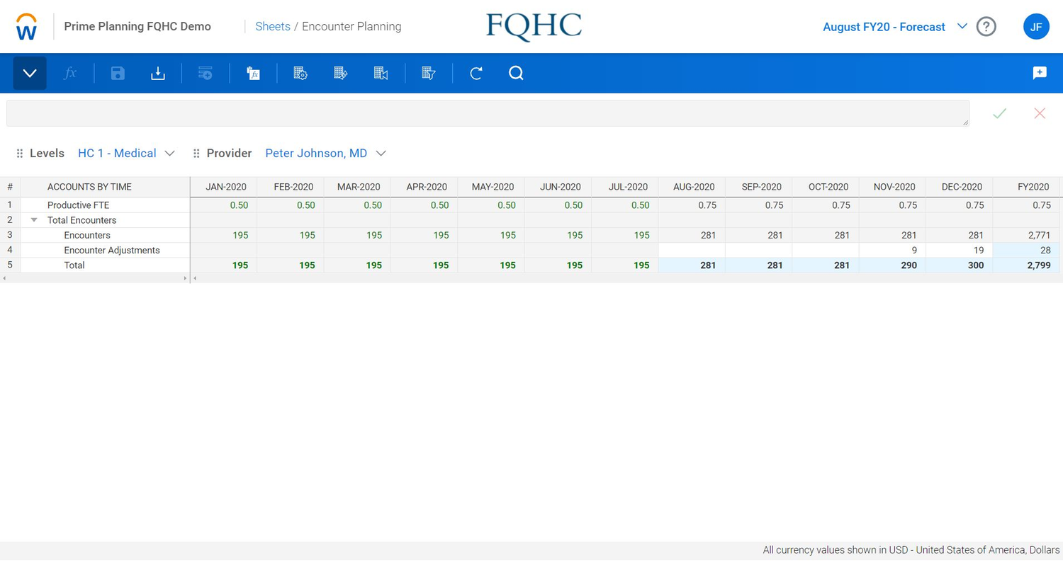
Task: Navigate back to Sheets
Action: [x=273, y=26]
